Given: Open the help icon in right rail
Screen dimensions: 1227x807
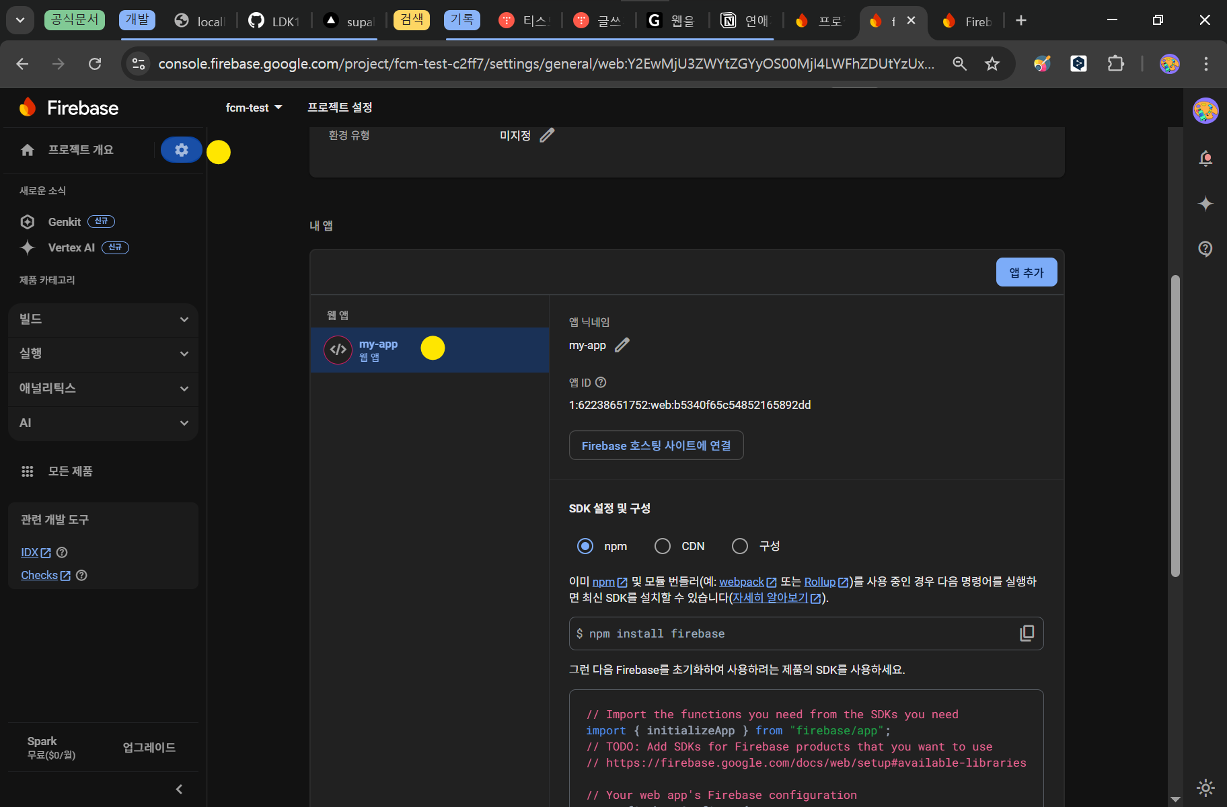Looking at the screenshot, I should (1205, 249).
